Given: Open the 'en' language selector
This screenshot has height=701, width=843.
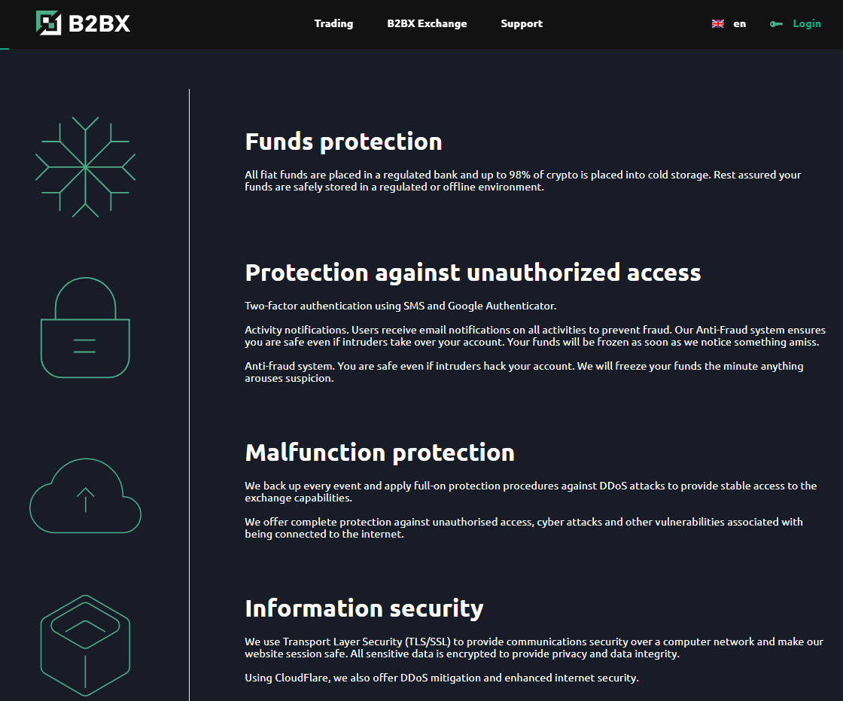Looking at the screenshot, I should [x=739, y=23].
